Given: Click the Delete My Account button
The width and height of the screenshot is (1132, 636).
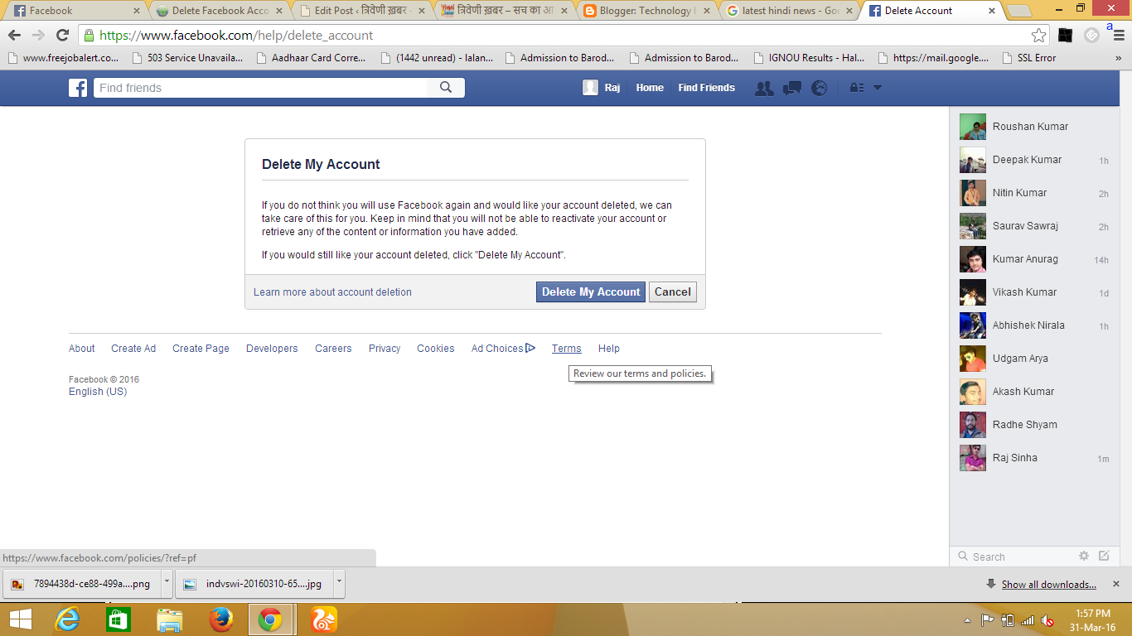Looking at the screenshot, I should tap(591, 291).
